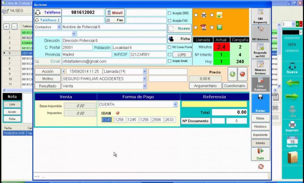The height and width of the screenshot is (183, 304).
Task: Tick the Acepta FAX checkbox
Action: click(170, 21)
